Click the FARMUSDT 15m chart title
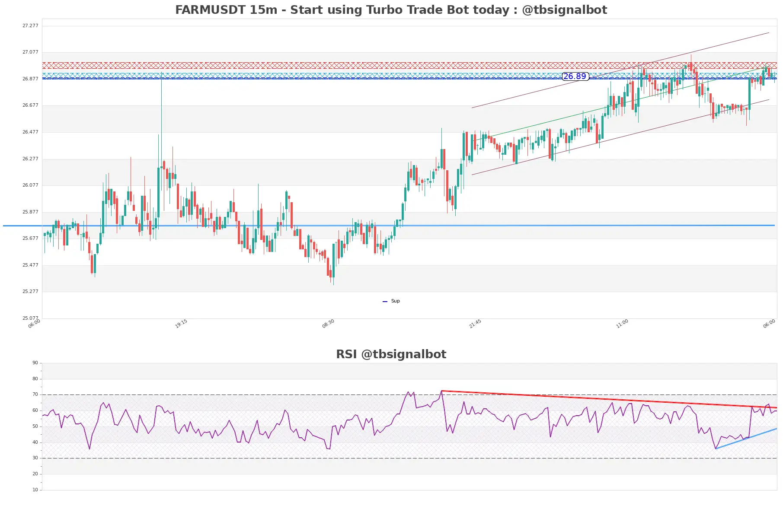 pyautogui.click(x=391, y=10)
